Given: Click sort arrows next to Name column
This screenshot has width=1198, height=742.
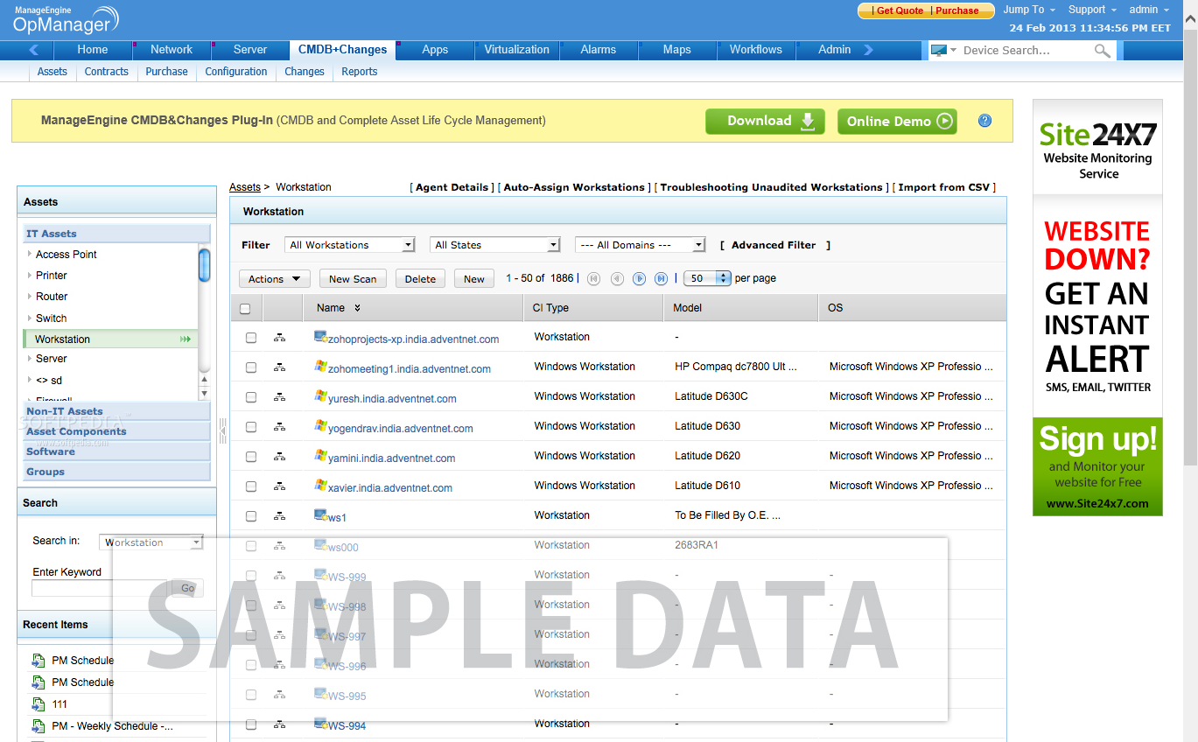Looking at the screenshot, I should point(357,308).
